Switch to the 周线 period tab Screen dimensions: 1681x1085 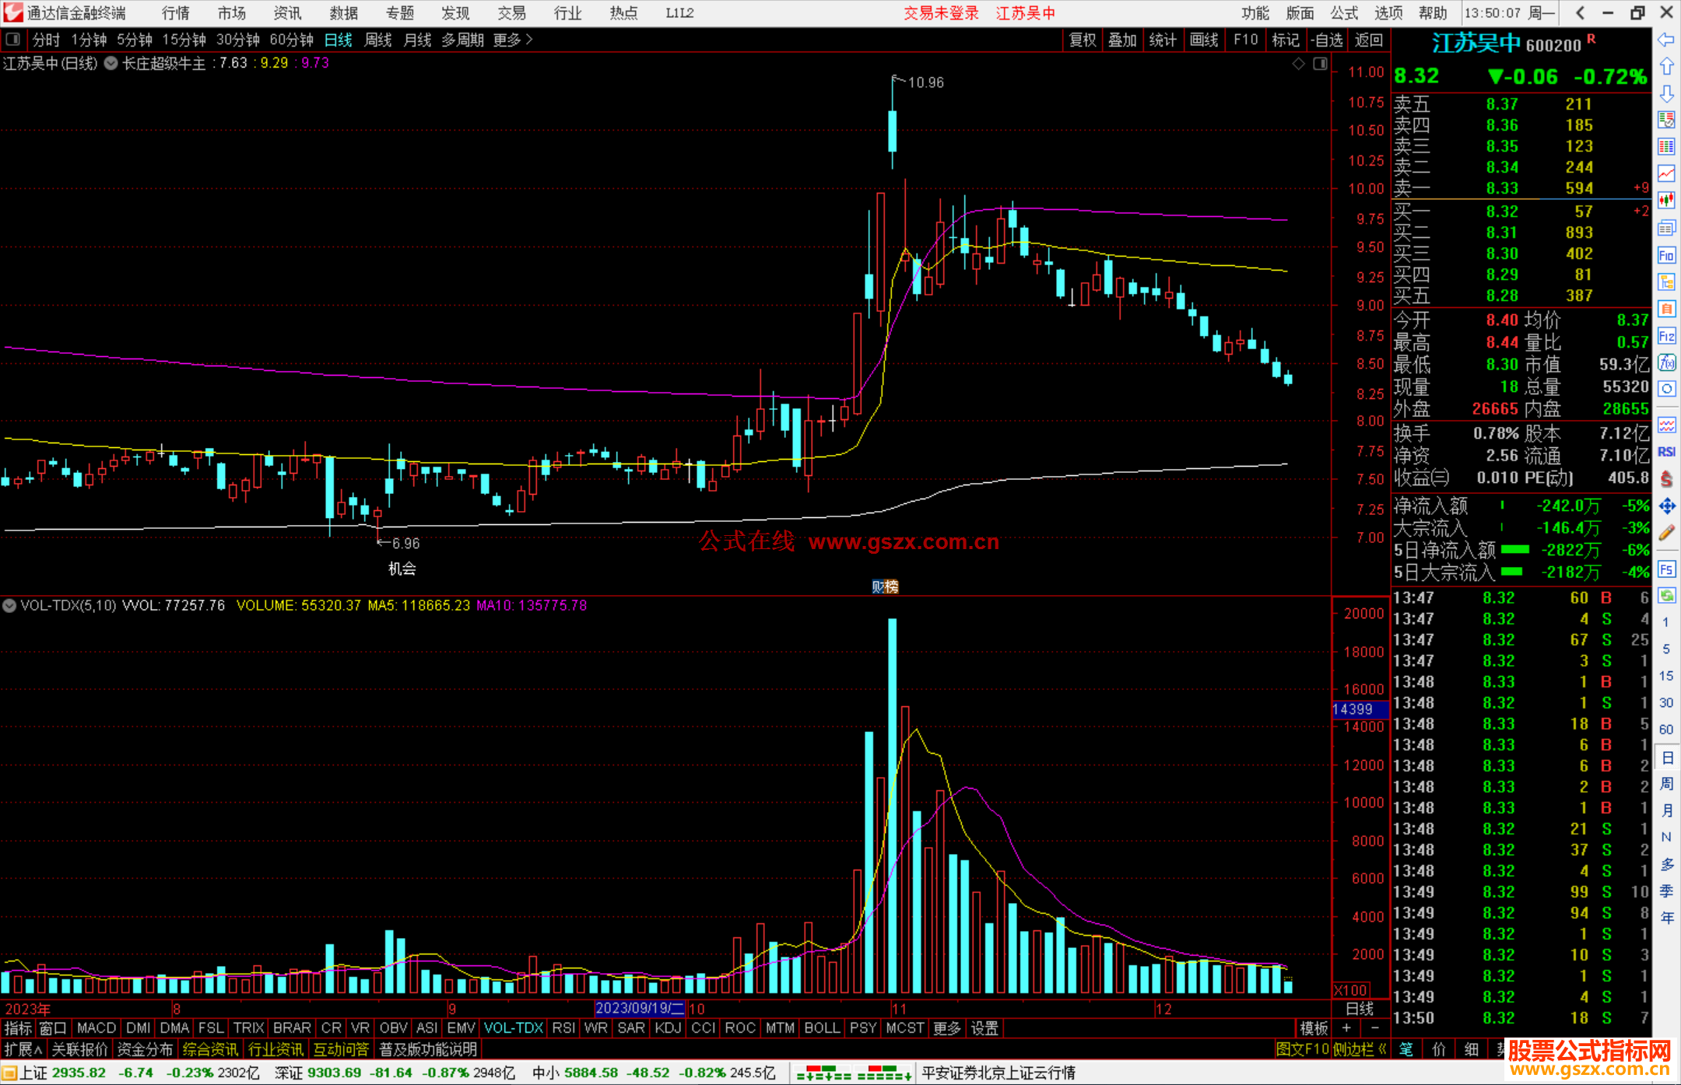(378, 40)
